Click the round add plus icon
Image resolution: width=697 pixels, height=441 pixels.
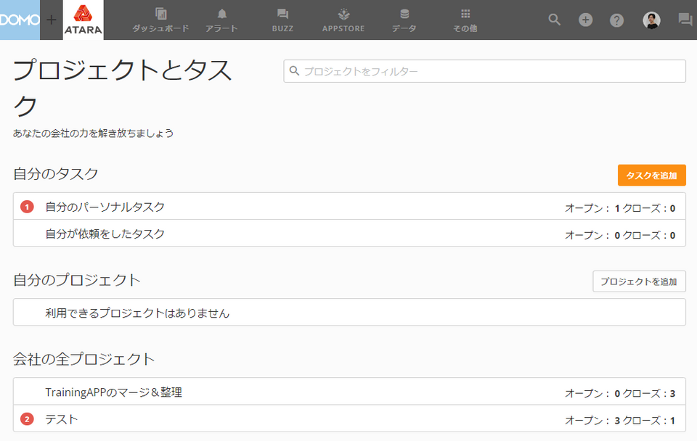click(585, 20)
